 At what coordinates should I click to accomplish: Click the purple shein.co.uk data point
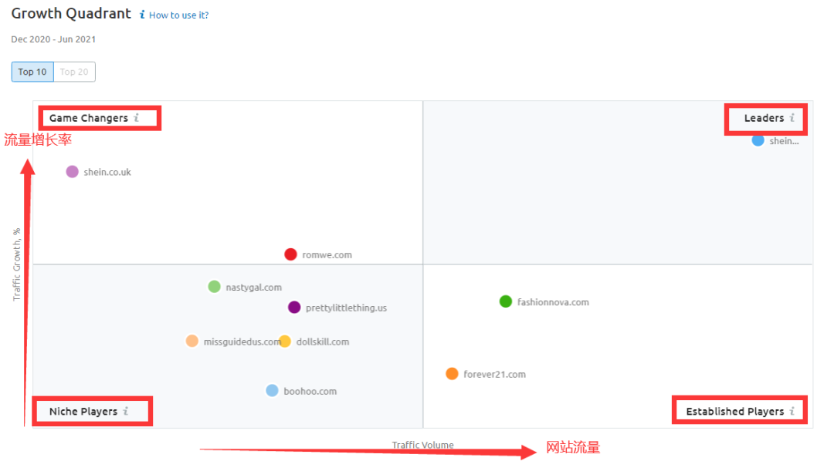coord(72,171)
